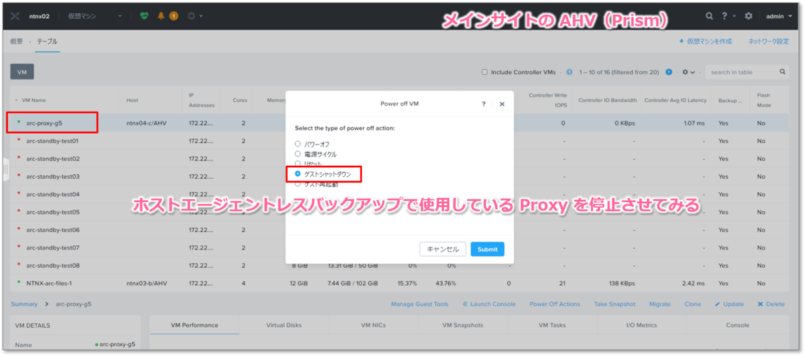
Task: Click the Controller Avg IO Latency header
Action: [x=675, y=100]
